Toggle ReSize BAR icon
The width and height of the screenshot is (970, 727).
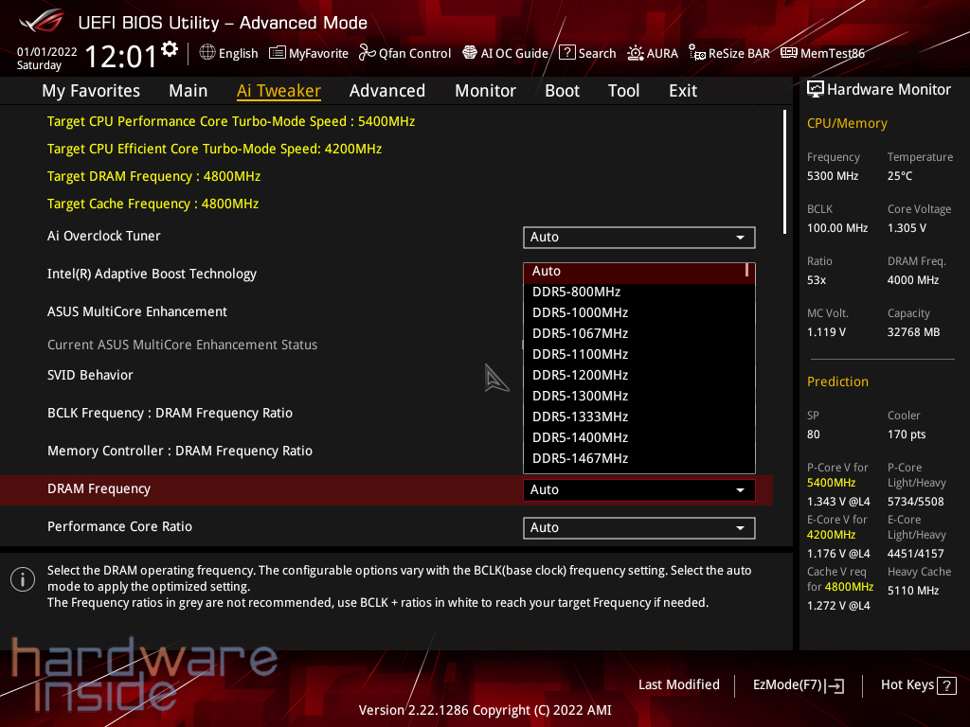[697, 53]
